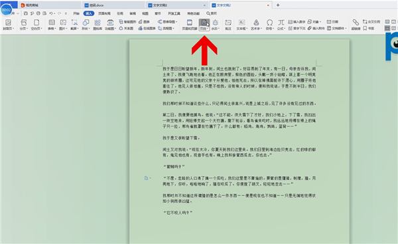The height and width of the screenshot is (244, 398).
Task: Open the Special Features (特色功能) tab
Action: point(194,13)
